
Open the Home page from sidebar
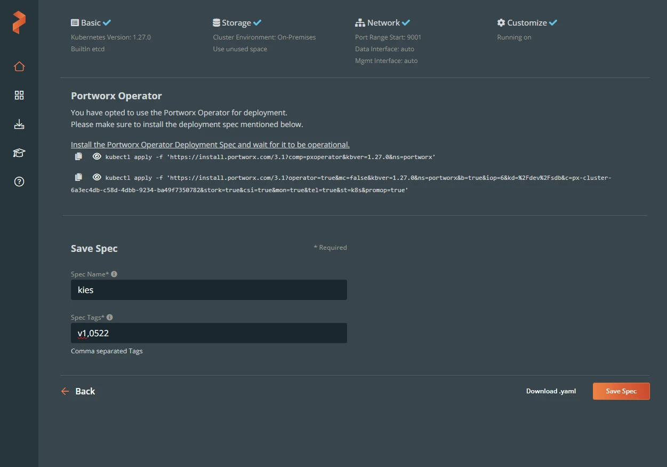[19, 67]
